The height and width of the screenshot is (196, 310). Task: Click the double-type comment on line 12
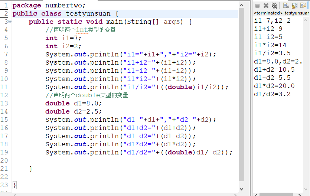pyautogui.click(x=87, y=95)
